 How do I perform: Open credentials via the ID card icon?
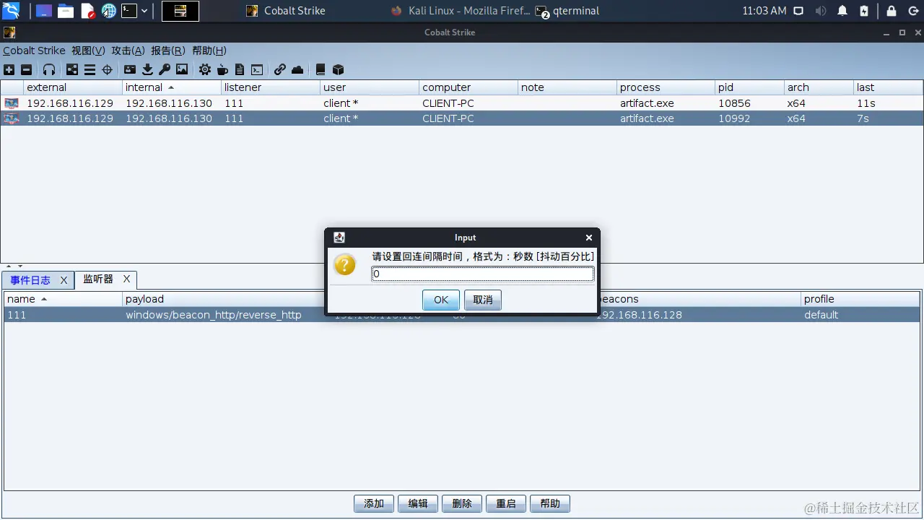[130, 70]
